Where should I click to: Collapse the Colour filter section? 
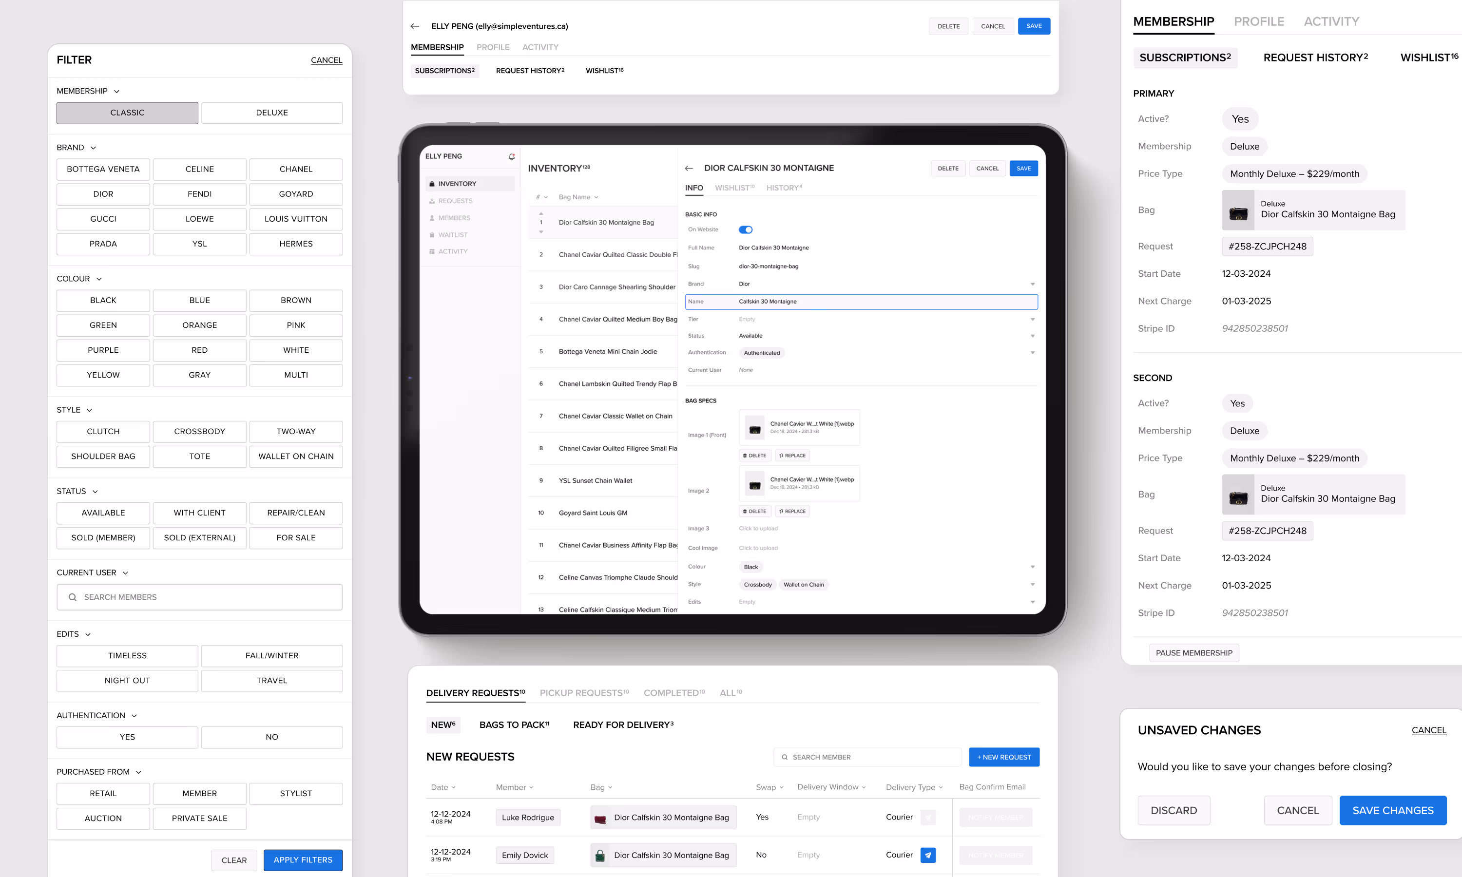click(99, 279)
